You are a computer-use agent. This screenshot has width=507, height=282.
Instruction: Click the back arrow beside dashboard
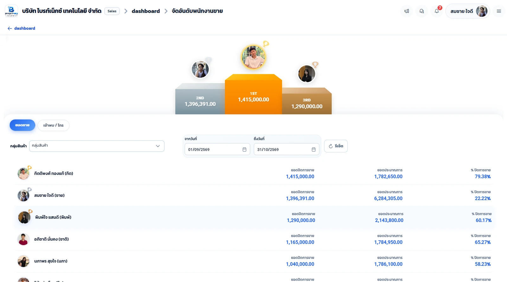(x=10, y=28)
